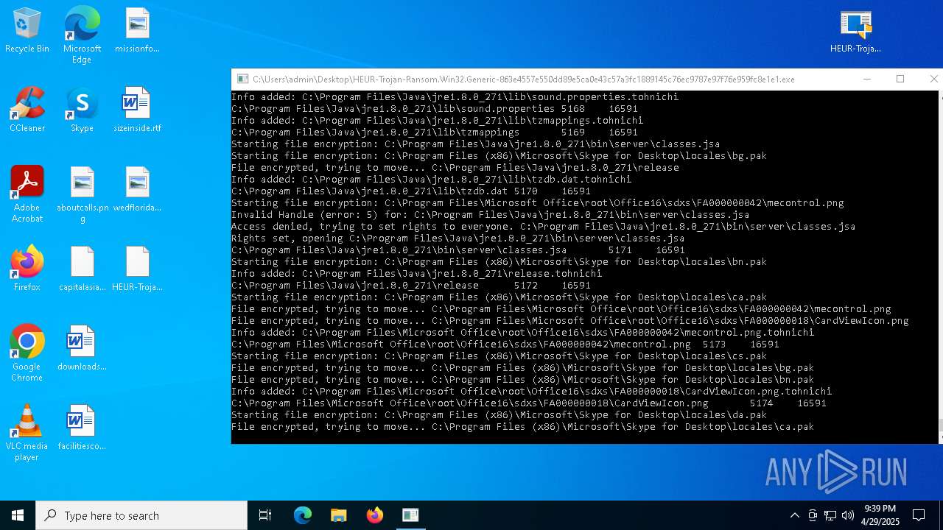Viewport: 943px width, 530px height.
Task: Click 'Starting file encryption' line for locales\cs.pak
Action: click(x=499, y=356)
